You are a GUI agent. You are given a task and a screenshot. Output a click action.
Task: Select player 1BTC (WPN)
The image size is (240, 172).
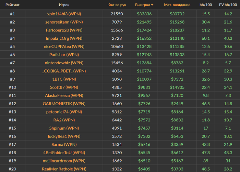64,79
